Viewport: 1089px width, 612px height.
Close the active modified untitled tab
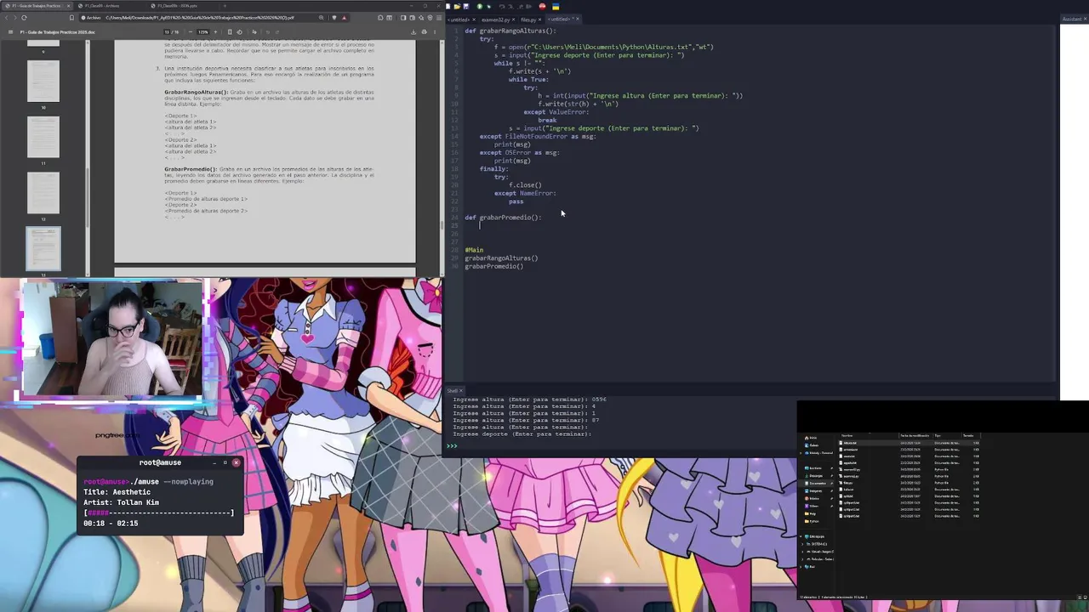578,19
